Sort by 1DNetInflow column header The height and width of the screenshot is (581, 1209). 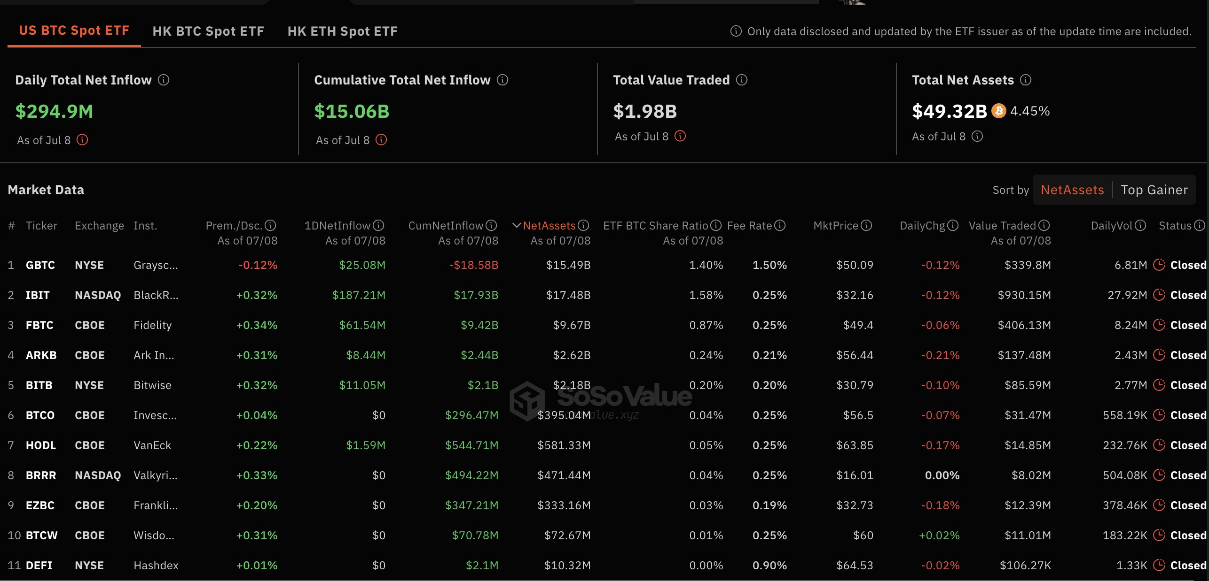point(338,225)
